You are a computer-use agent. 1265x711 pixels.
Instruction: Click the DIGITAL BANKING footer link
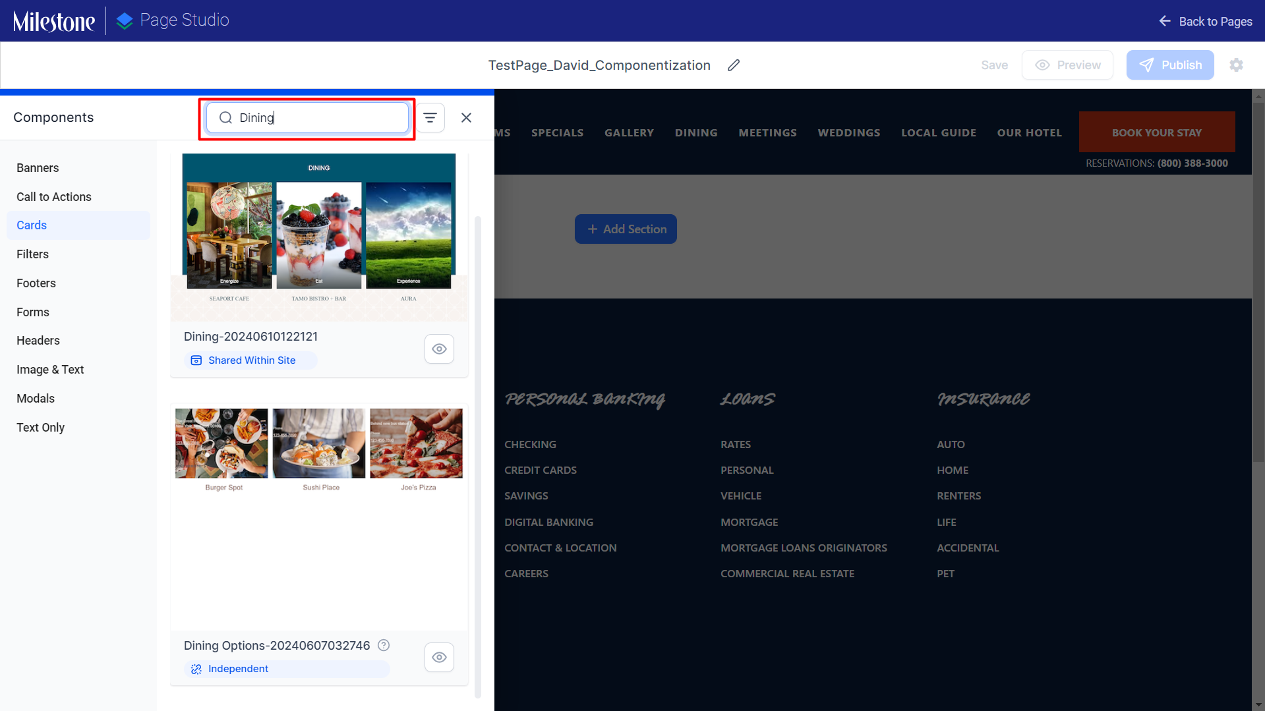click(x=548, y=522)
